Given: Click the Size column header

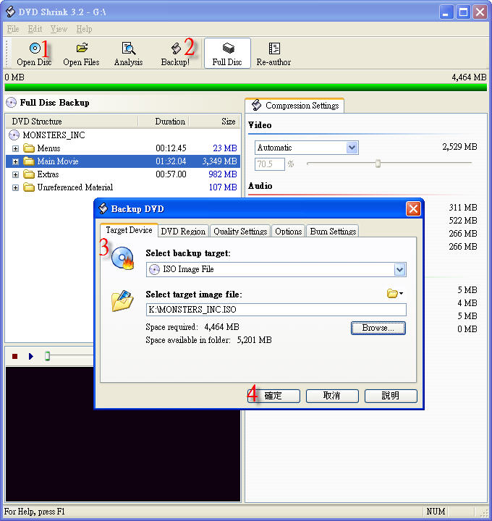Looking at the screenshot, I should coord(214,122).
